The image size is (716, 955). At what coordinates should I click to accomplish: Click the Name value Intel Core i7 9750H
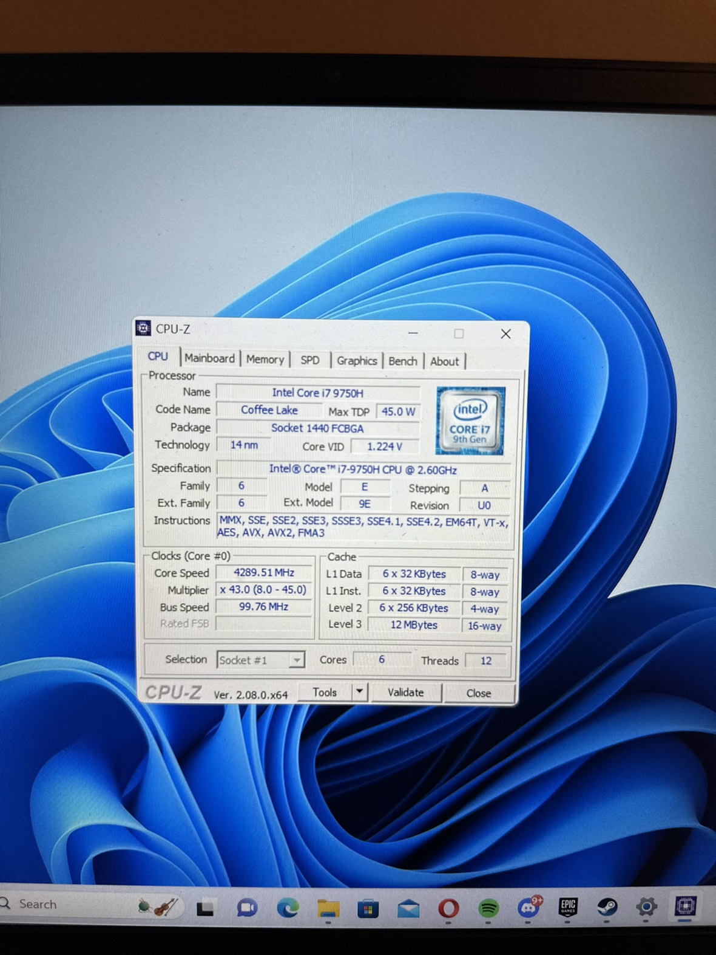pos(318,393)
